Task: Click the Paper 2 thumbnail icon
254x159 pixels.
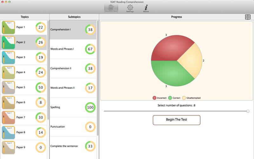Action: (8, 42)
